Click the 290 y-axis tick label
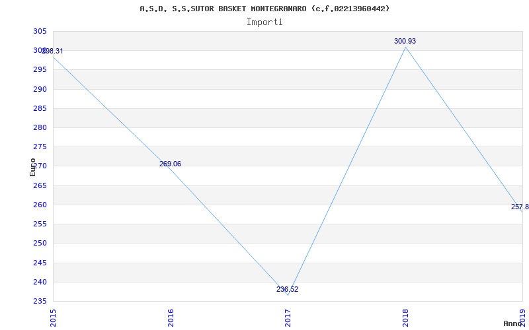Image resolution: width=529 pixels, height=330 pixels. pyautogui.click(x=40, y=90)
